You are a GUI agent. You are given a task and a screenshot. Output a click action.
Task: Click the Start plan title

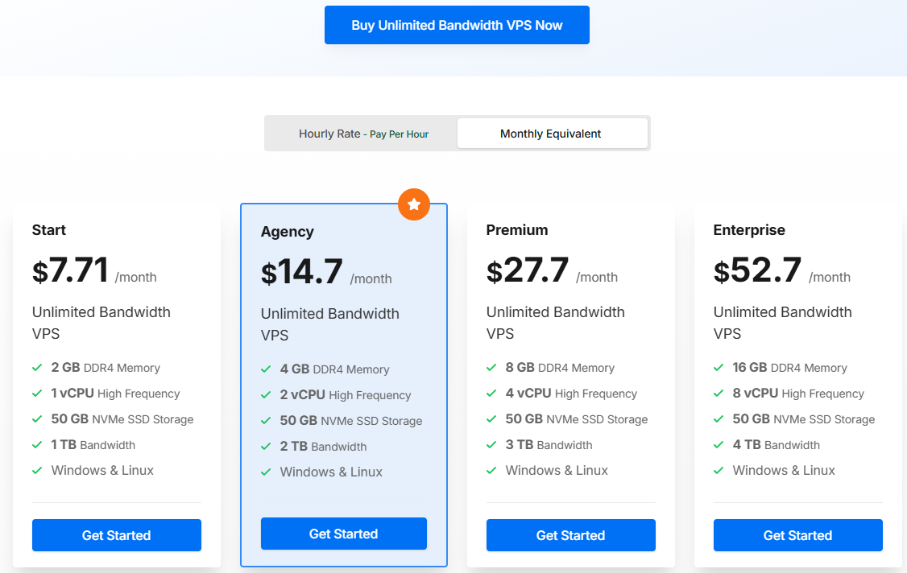[x=49, y=230]
